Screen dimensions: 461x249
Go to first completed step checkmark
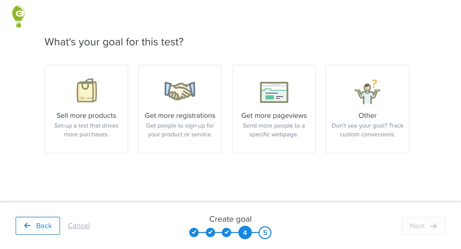194,233
